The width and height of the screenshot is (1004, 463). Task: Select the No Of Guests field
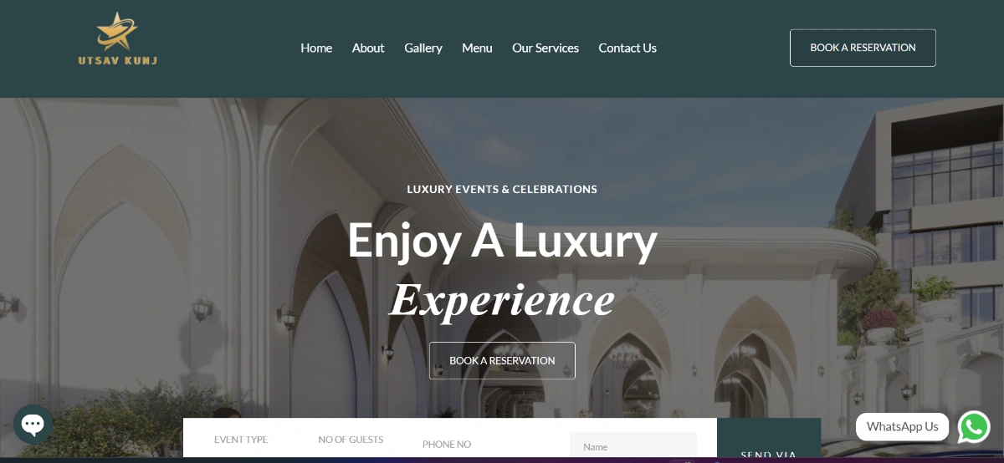(351, 440)
